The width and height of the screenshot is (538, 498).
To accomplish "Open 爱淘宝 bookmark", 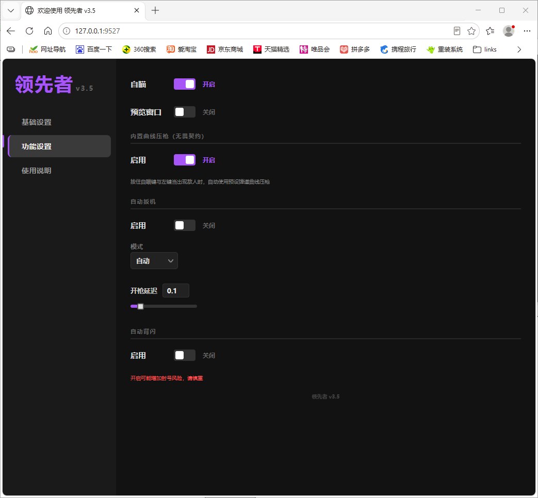I will pos(182,49).
